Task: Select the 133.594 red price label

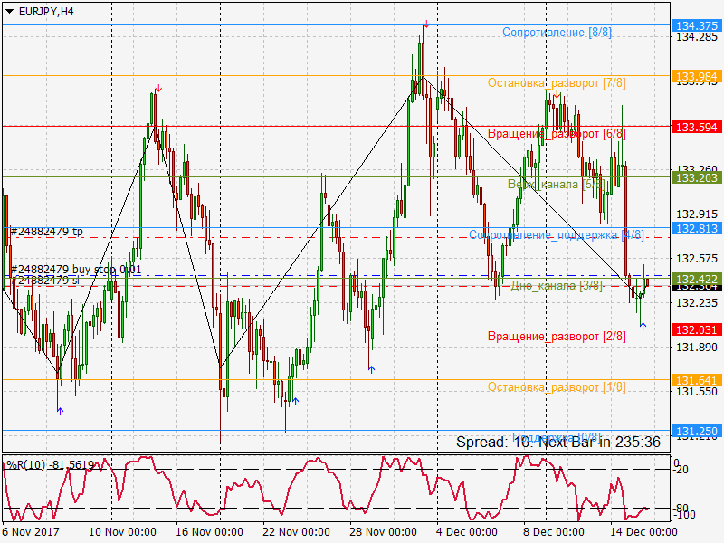Action: pos(697,127)
